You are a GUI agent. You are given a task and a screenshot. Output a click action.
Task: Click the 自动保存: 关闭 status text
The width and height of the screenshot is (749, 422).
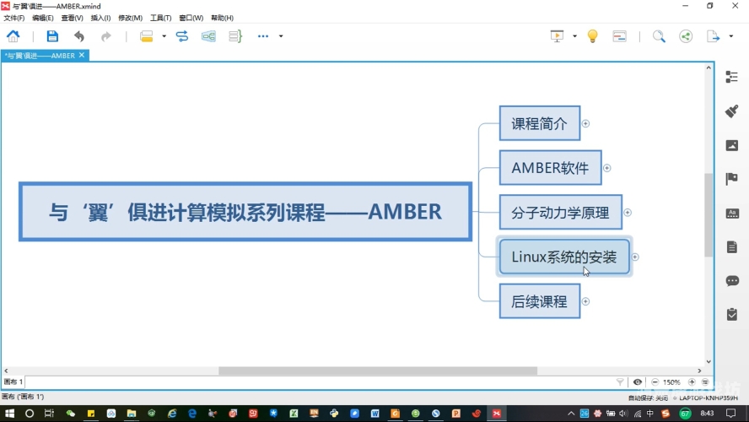(x=649, y=398)
